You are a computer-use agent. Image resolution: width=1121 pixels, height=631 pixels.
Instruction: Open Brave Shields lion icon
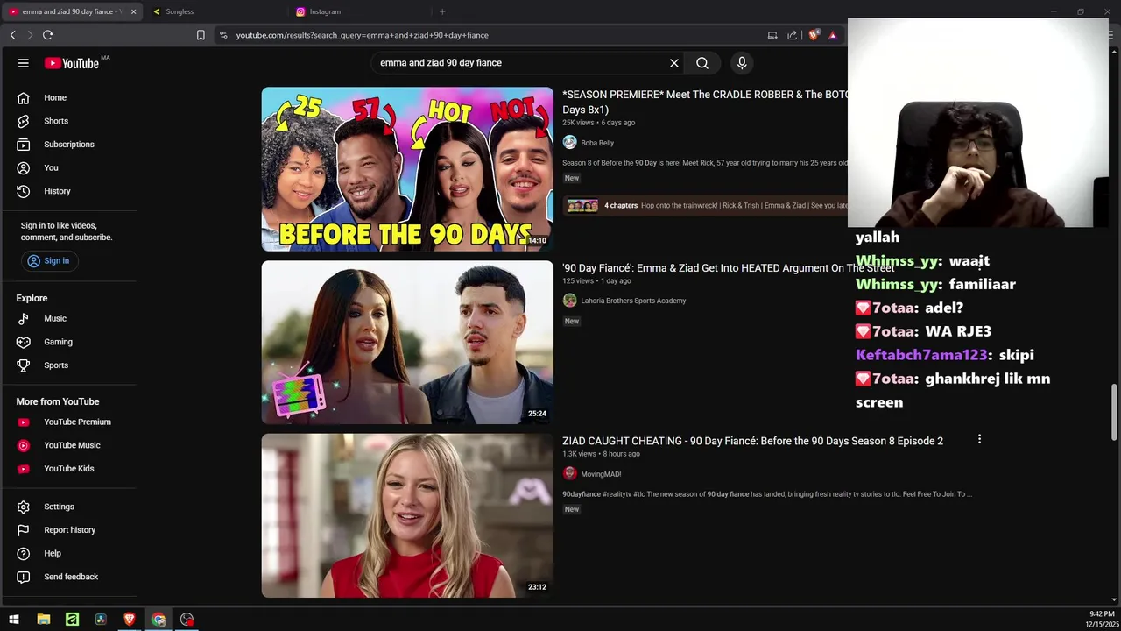pyautogui.click(x=814, y=35)
